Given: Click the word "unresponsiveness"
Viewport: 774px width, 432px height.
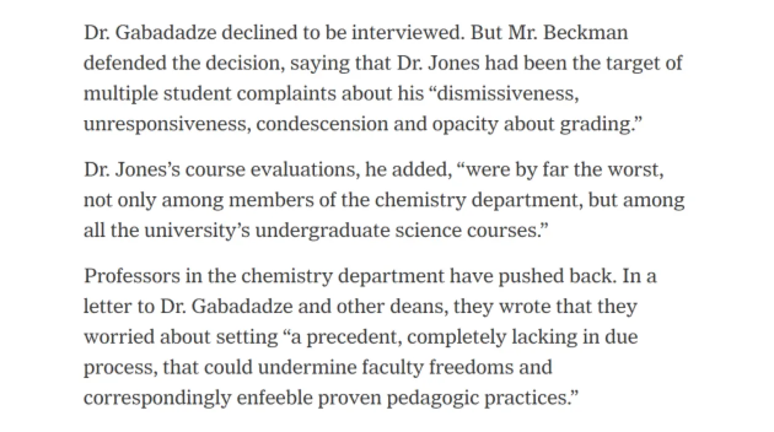Looking at the screenshot, I should click(x=166, y=123).
